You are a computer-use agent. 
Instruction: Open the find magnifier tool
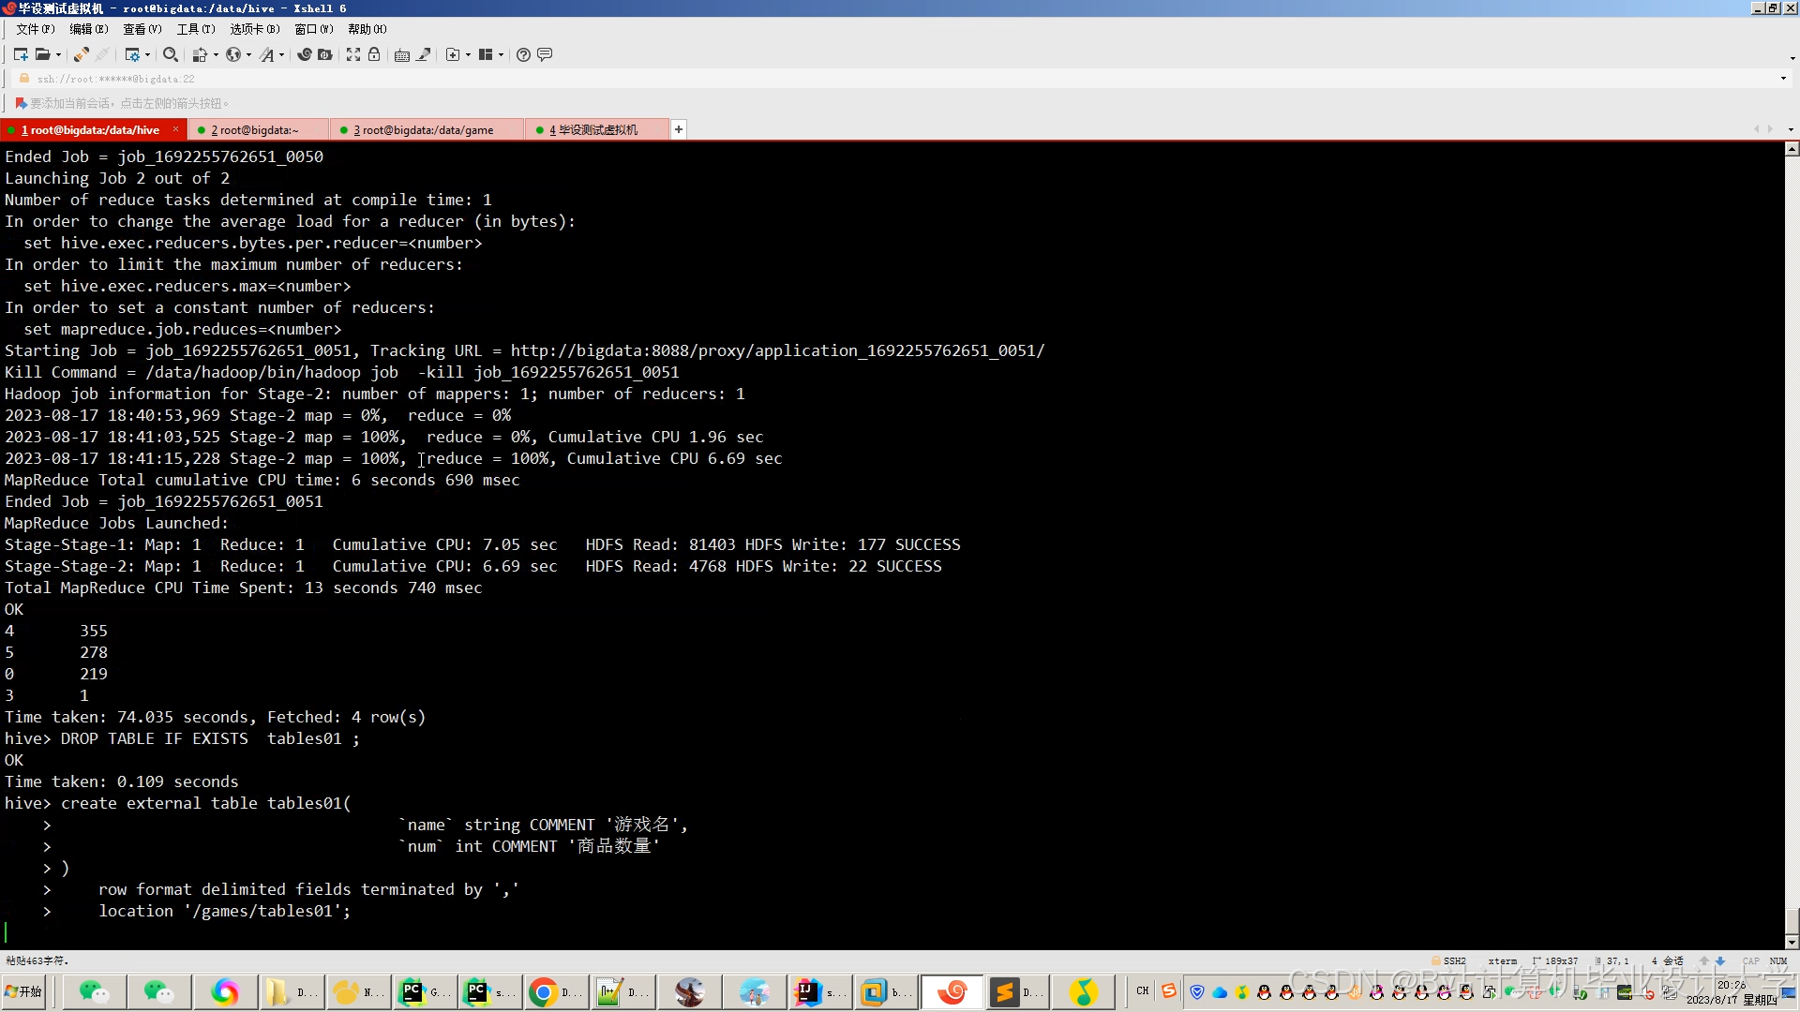coord(170,55)
